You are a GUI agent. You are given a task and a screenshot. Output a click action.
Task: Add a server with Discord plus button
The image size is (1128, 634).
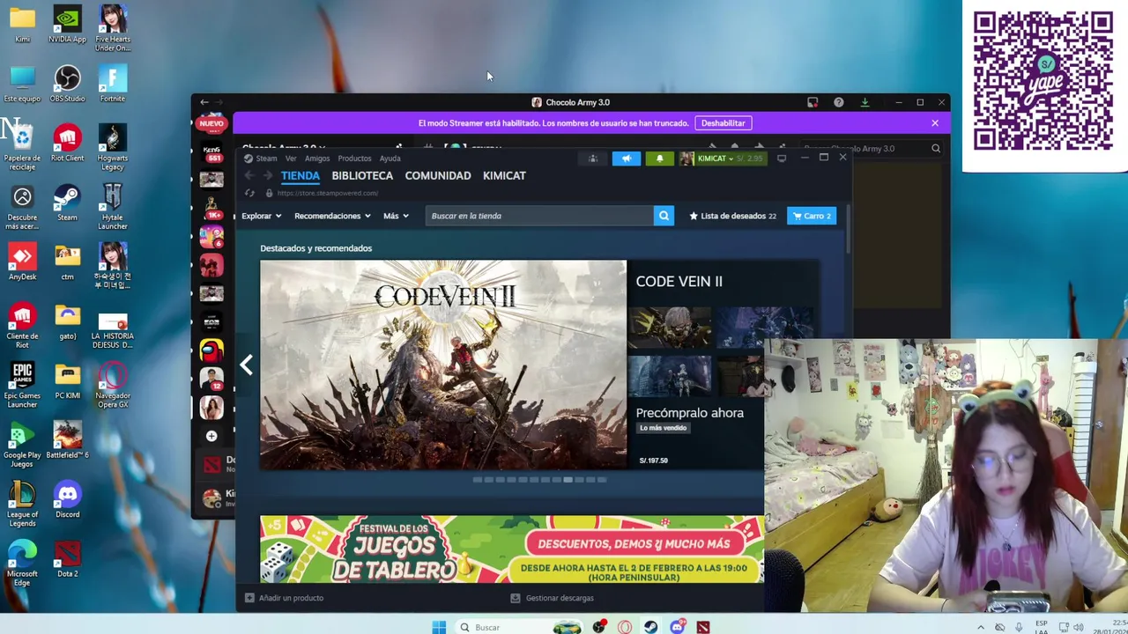point(211,436)
